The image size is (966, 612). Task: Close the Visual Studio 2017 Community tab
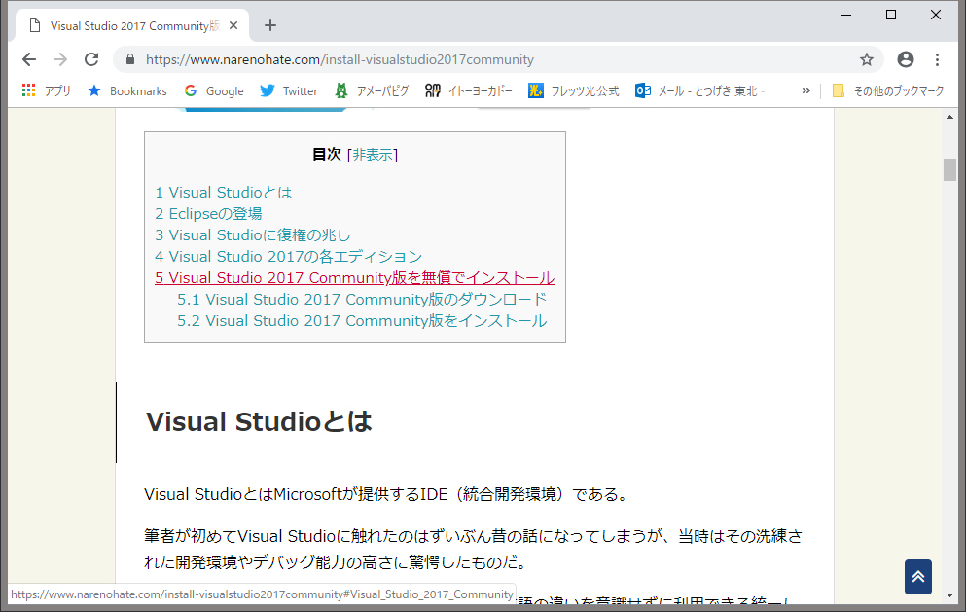tap(233, 26)
